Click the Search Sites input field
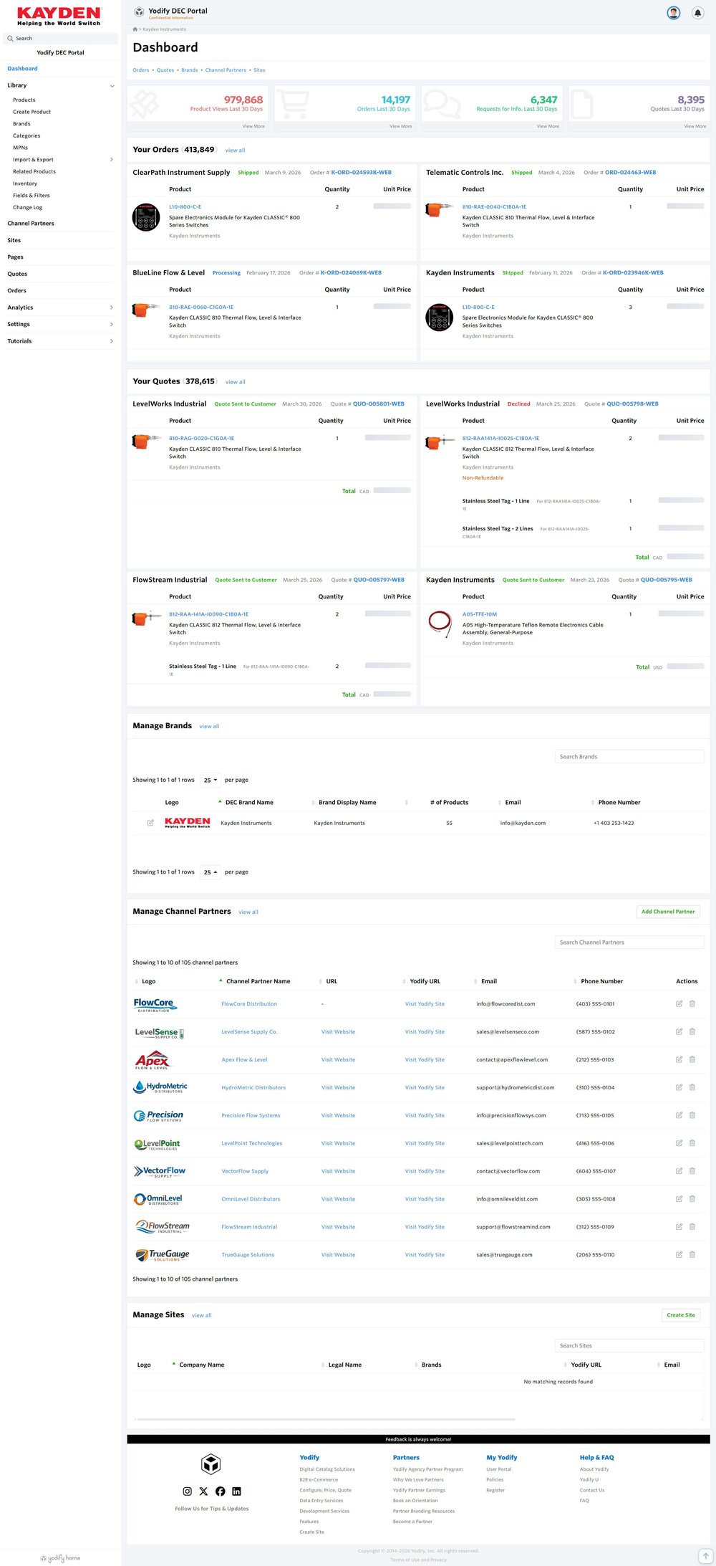Screen dimensions: 716x1566 [629, 1346]
